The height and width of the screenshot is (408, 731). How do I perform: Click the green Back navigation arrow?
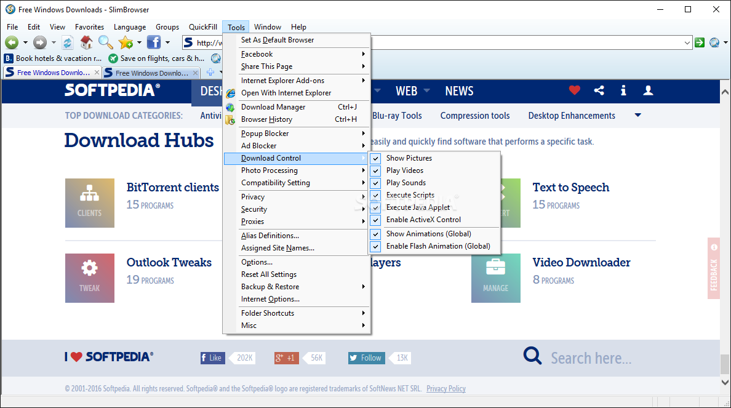coord(12,42)
